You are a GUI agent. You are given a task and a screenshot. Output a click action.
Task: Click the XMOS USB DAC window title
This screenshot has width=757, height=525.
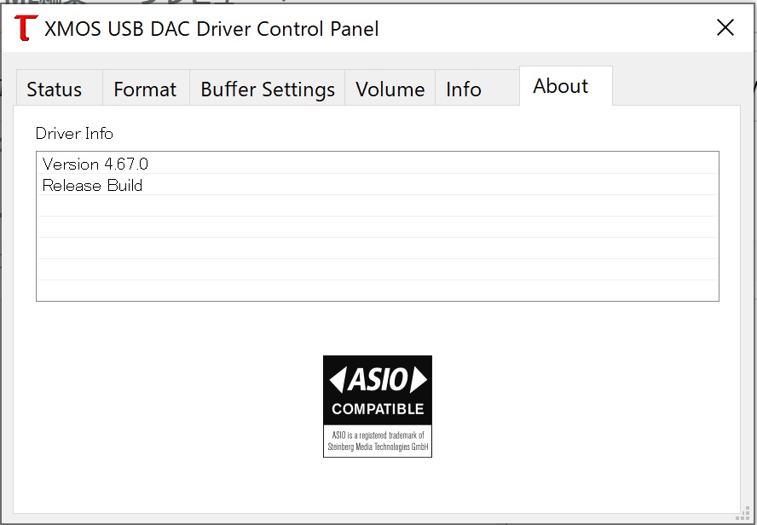(x=211, y=28)
